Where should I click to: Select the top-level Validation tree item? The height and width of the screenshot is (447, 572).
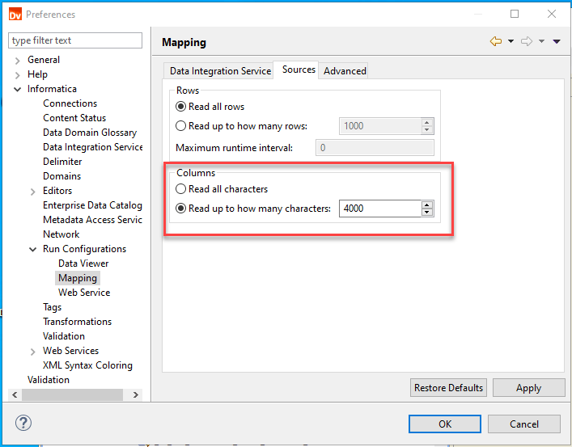coord(49,380)
